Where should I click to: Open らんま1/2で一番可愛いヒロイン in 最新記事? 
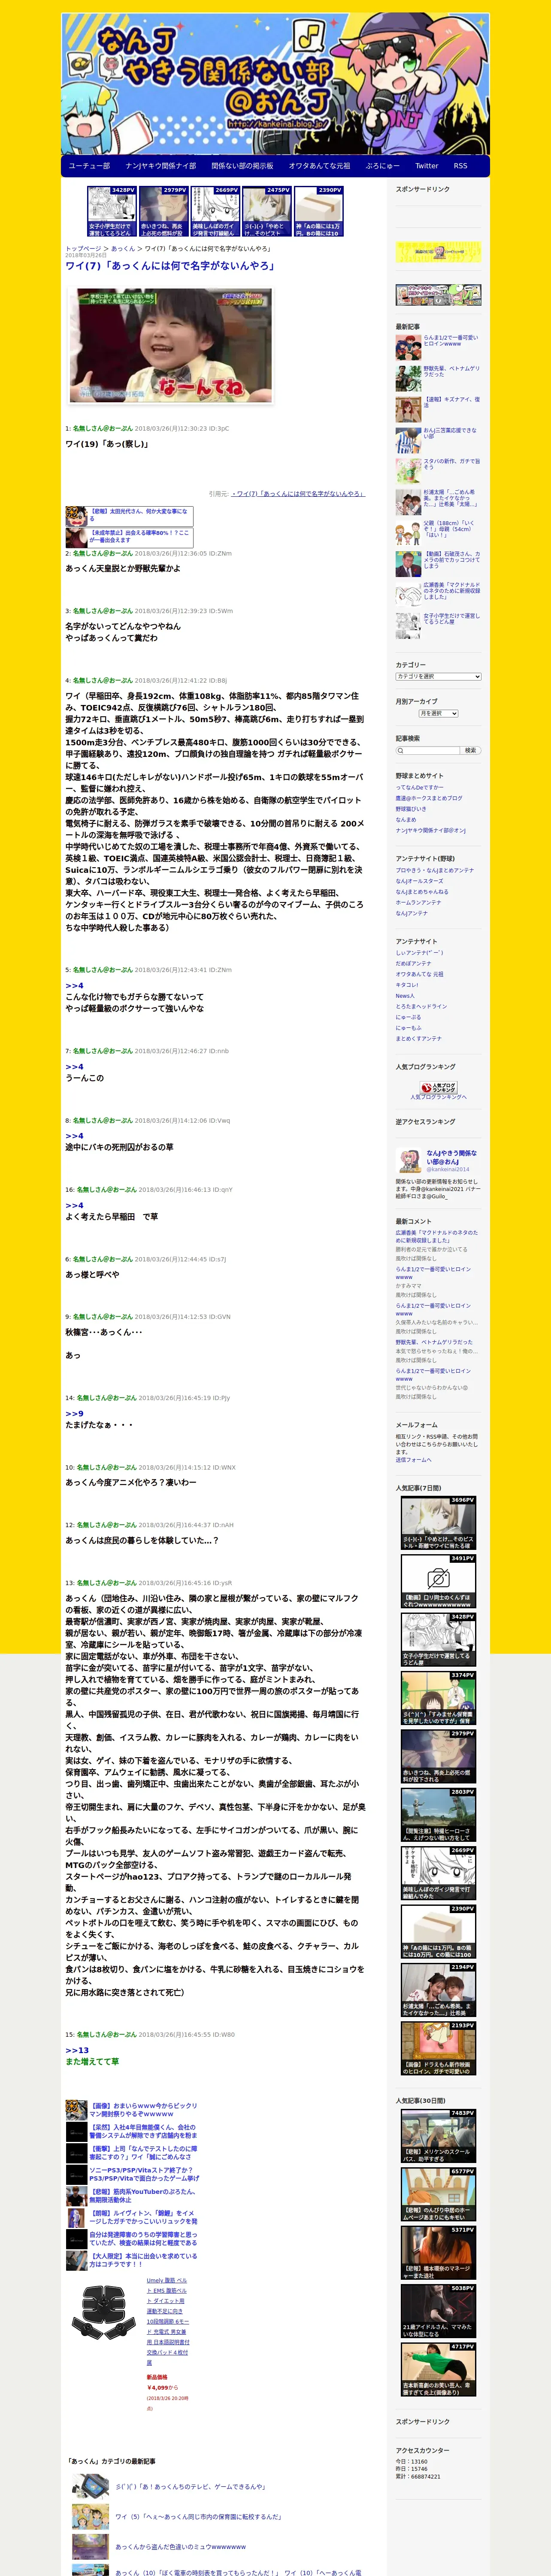[x=451, y=341]
